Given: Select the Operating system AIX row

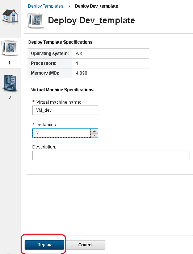Looking at the screenshot, I should click(88, 53).
